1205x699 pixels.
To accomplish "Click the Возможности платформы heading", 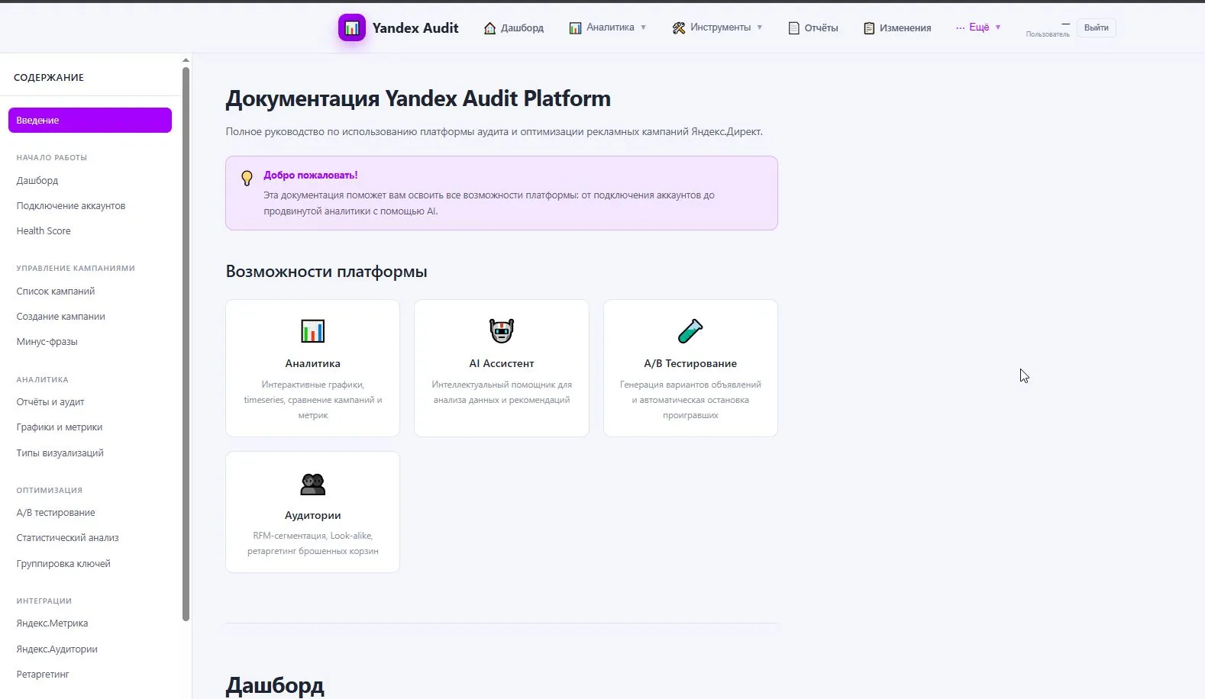I will 327,272.
